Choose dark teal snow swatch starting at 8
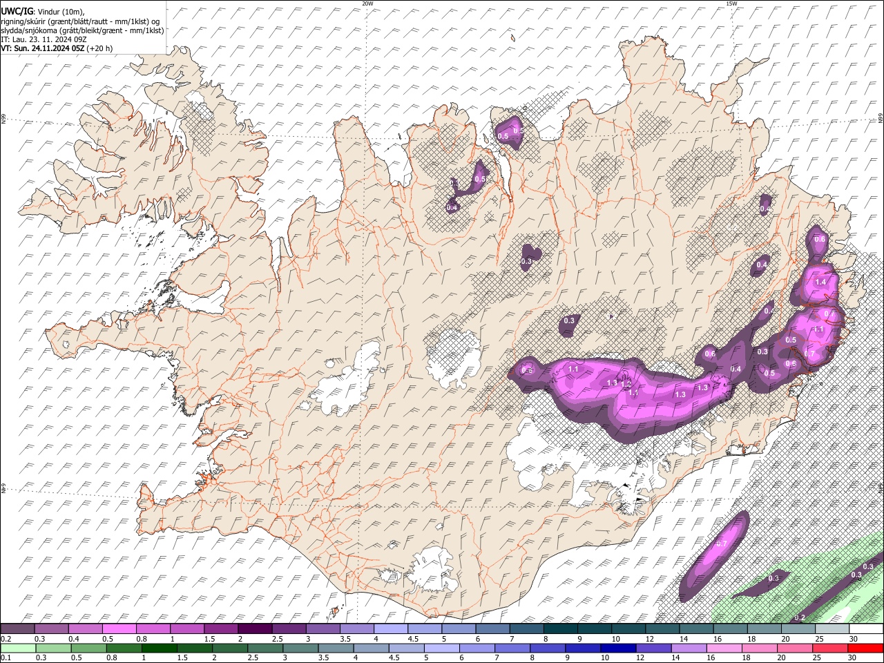The height and width of the screenshot is (663, 884). click(x=560, y=629)
